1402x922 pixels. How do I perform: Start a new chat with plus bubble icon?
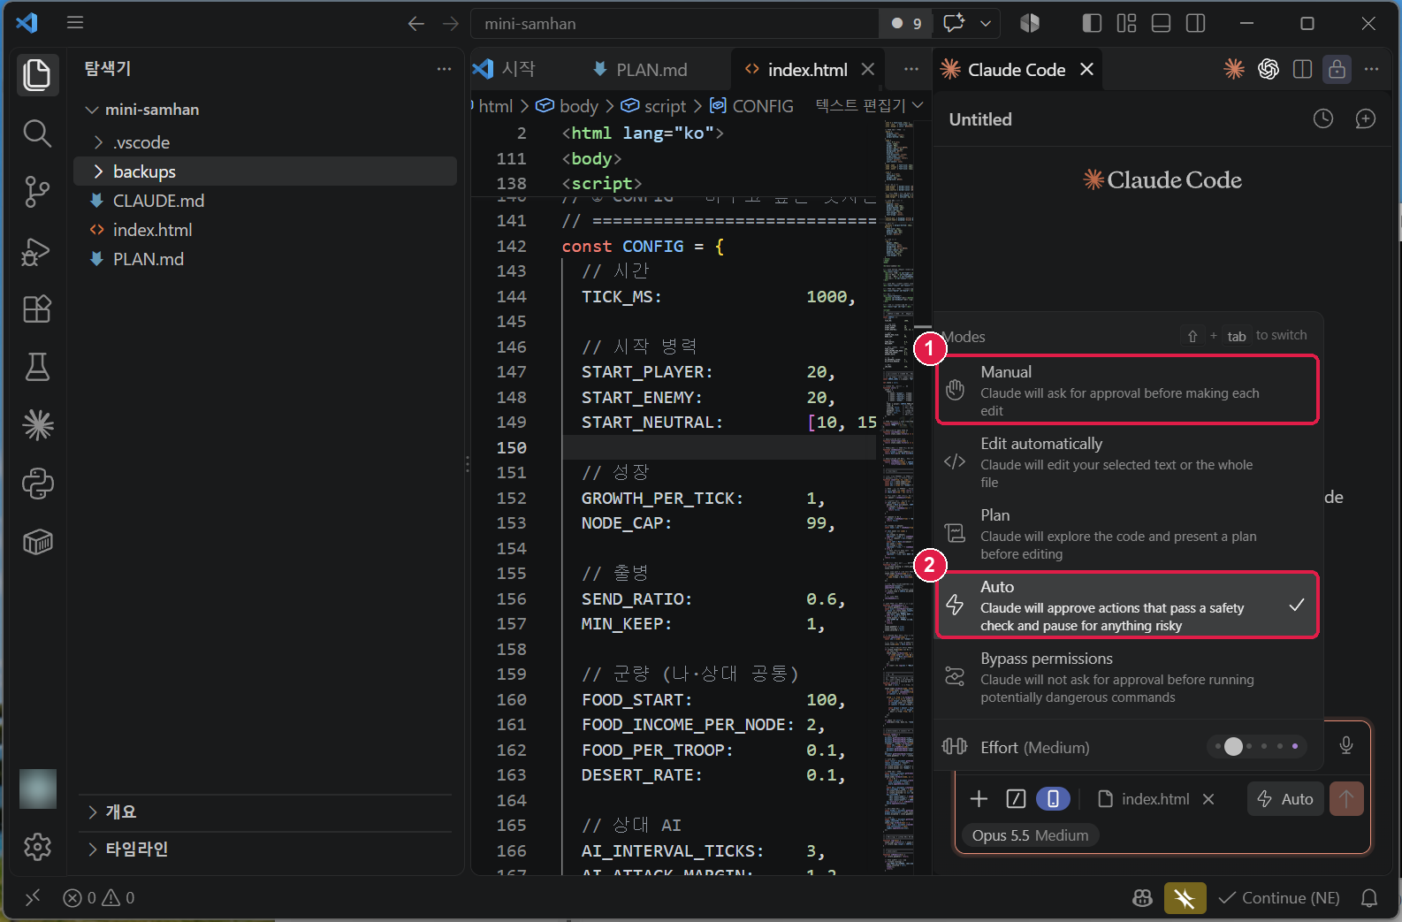click(1365, 118)
